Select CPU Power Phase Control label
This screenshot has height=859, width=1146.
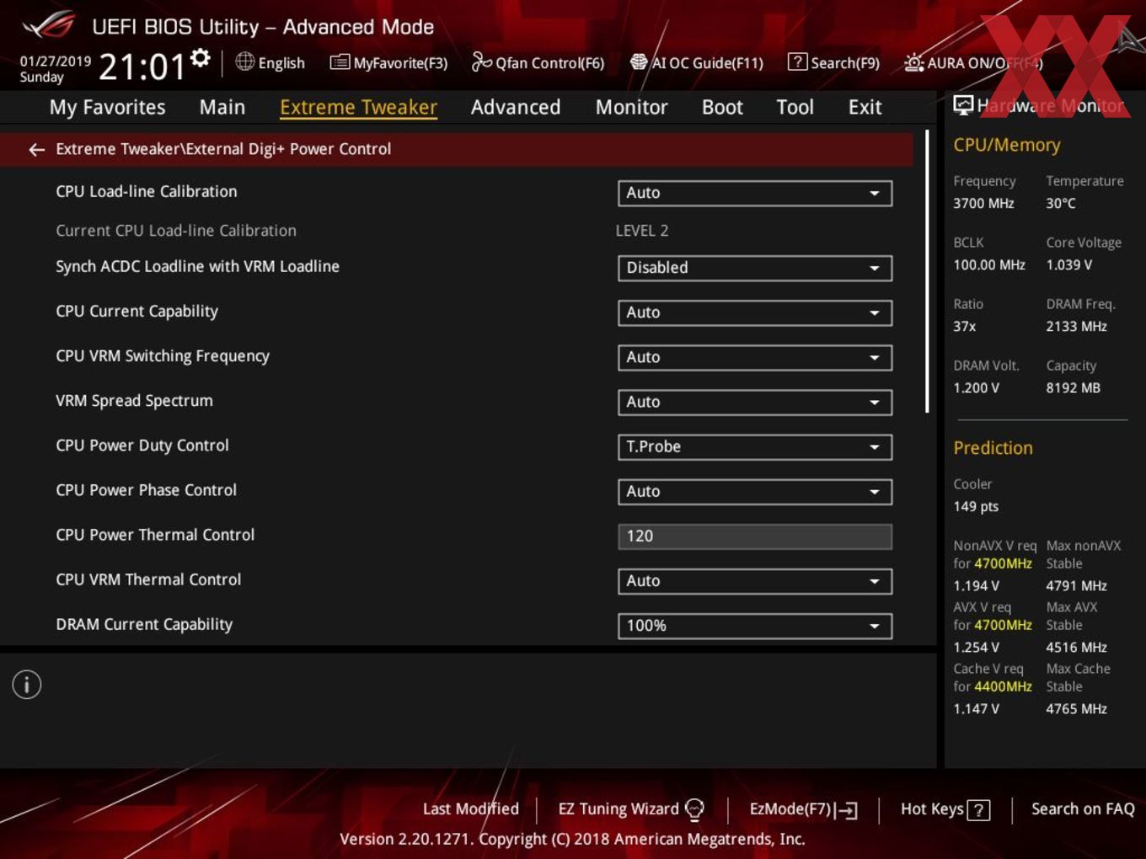click(146, 490)
